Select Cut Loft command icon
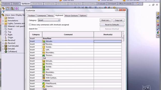The width and height of the screenshot is (161, 90). [44, 69]
